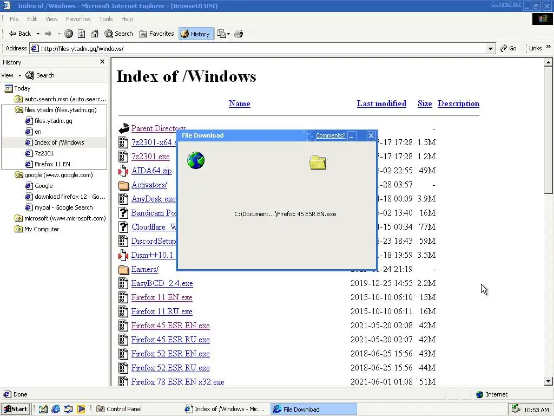
Task: Expand auto.search.msn history folder
Action: pyautogui.click(x=60, y=99)
